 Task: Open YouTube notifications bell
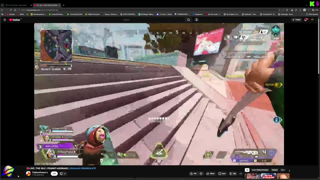coord(305,20)
